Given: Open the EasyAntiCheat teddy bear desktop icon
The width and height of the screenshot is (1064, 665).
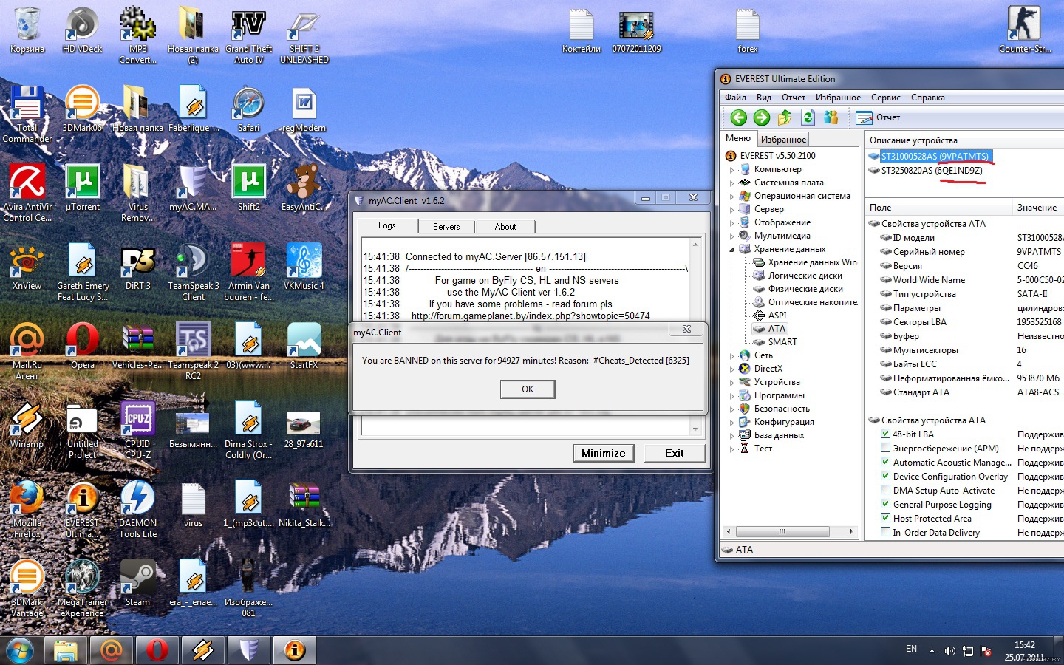Looking at the screenshot, I should click(x=304, y=188).
